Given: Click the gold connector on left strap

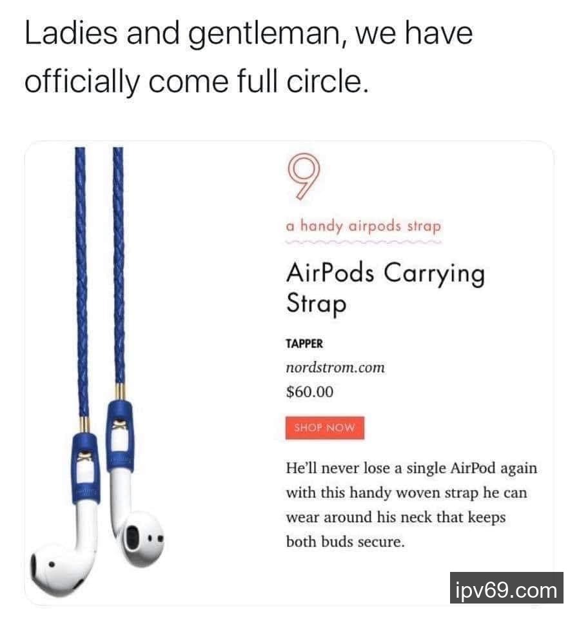Looking at the screenshot, I should click(84, 424).
